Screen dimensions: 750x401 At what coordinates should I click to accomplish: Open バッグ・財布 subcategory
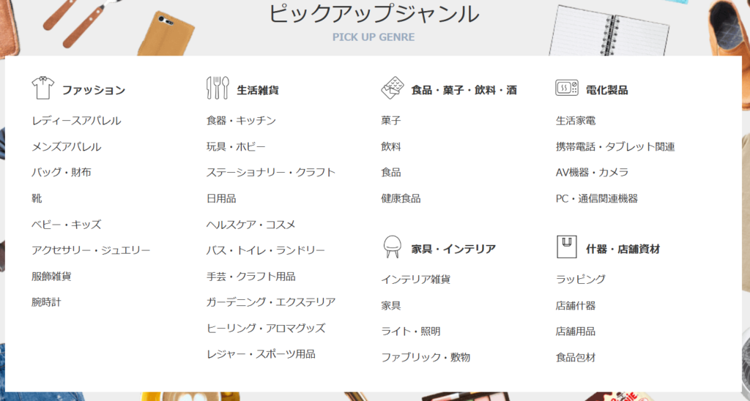pos(62,173)
